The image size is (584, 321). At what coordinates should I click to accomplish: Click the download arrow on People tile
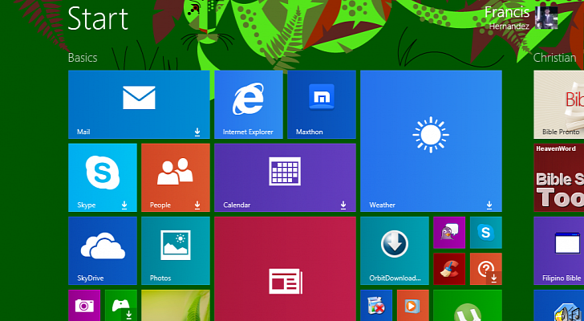point(197,205)
